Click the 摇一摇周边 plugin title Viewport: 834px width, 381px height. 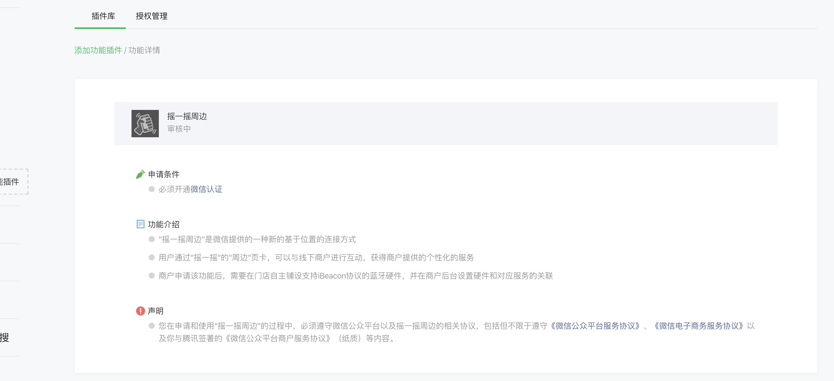[187, 116]
